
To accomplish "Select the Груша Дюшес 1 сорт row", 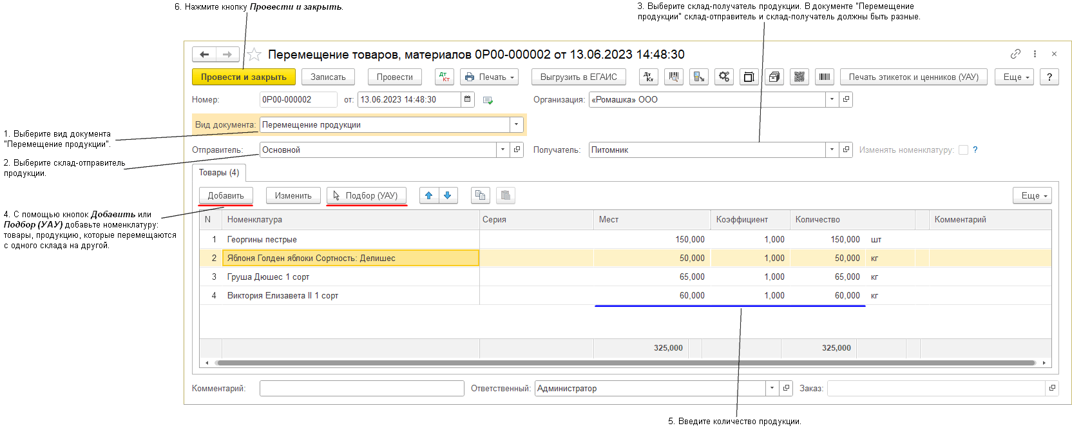I will [268, 277].
